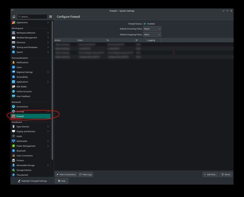Open the Online Accounts page
Image resolution: width=244 pixels, height=197 pixels.
coord(30,92)
